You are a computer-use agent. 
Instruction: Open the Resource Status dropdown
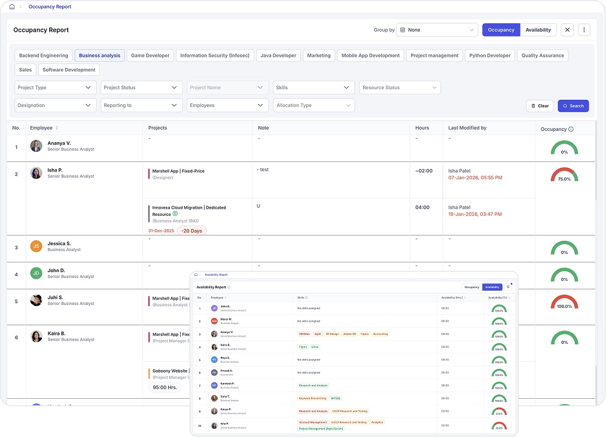400,88
